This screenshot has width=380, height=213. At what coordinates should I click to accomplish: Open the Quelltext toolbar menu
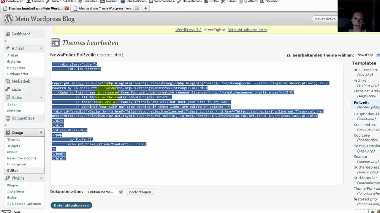[x=249, y=1]
